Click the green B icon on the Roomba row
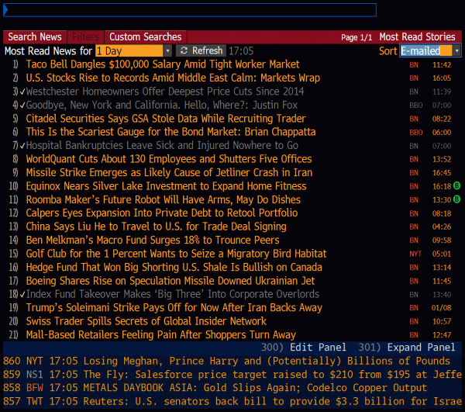 point(456,199)
